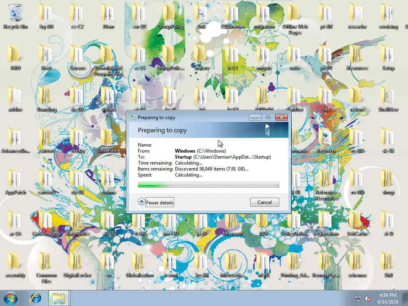Select the drivers folder icon
This screenshot has width=408, height=306.
pos(108,99)
